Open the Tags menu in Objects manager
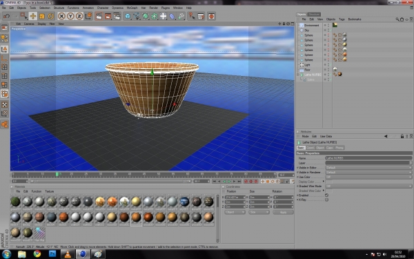The width and height of the screenshot is (414, 259). pyautogui.click(x=342, y=19)
